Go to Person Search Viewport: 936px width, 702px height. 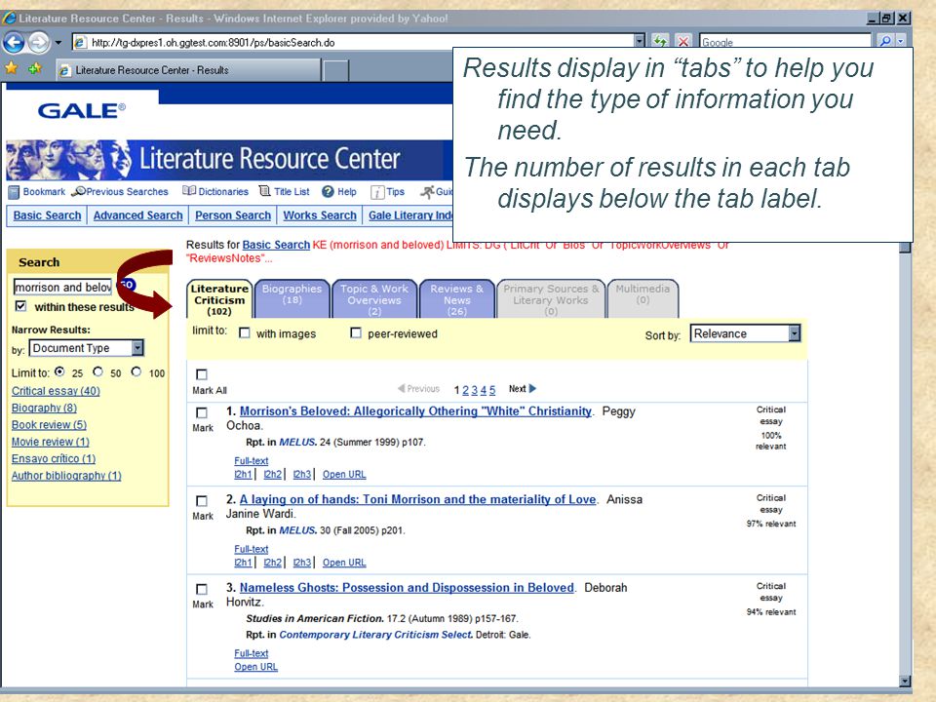tap(233, 215)
